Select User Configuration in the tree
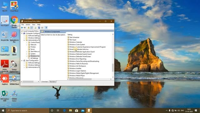The width and height of the screenshot is (200, 113). 32,61
